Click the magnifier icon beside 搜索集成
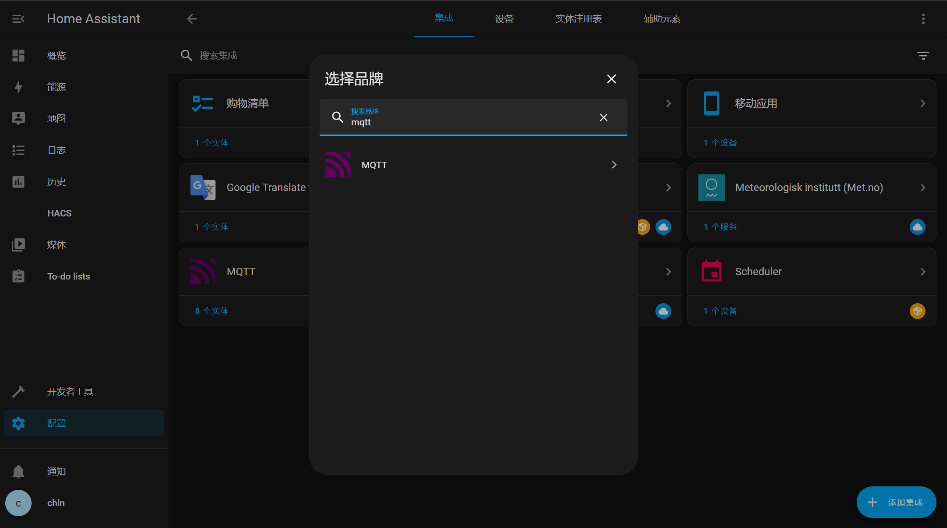 tap(186, 56)
